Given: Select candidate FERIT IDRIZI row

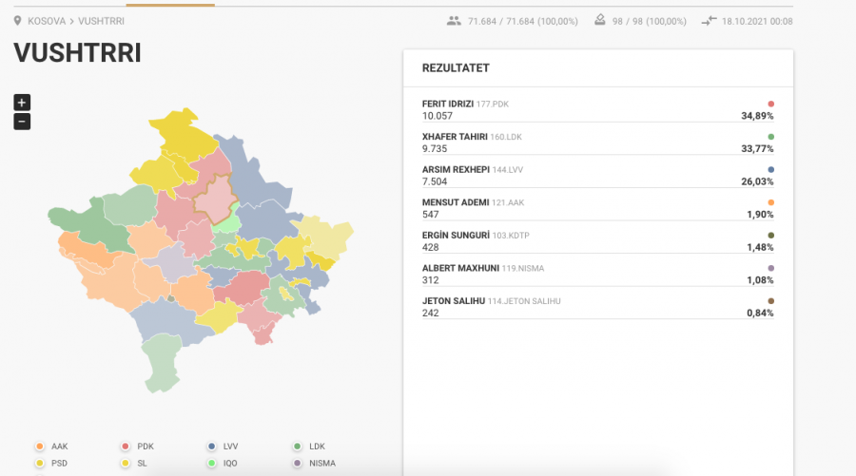Looking at the screenshot, I should click(x=598, y=109).
